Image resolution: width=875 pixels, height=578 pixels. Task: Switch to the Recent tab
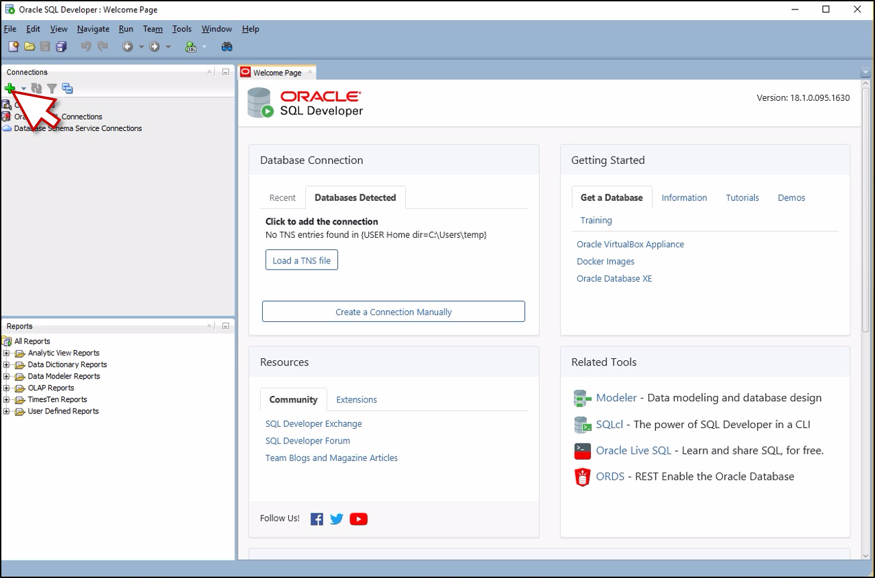(x=282, y=198)
